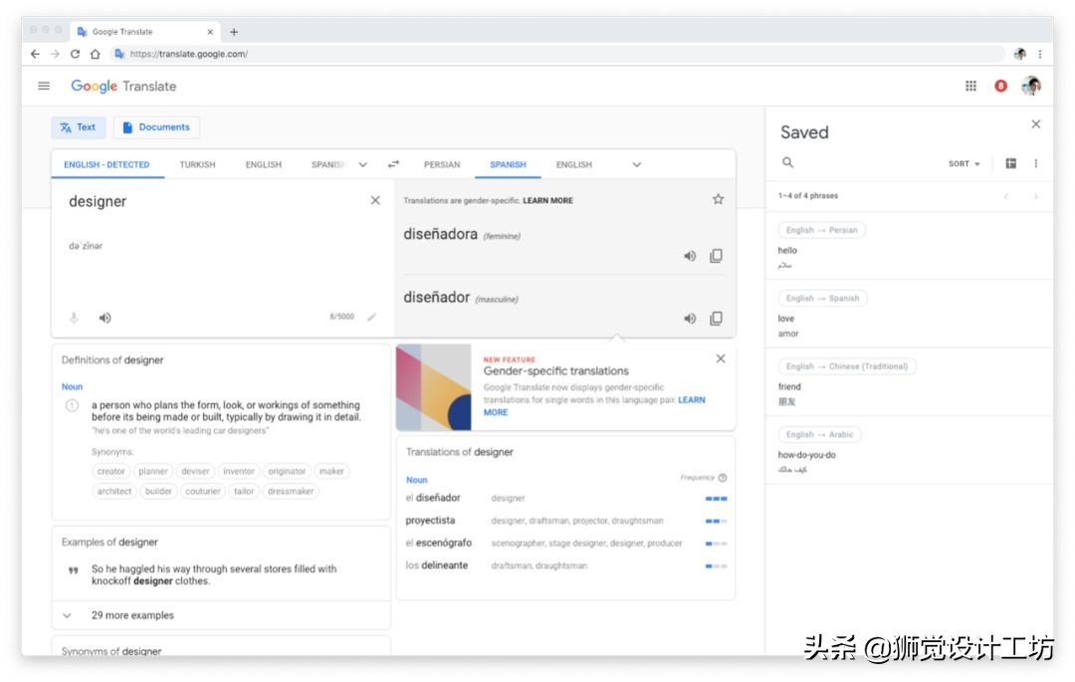The height and width of the screenshot is (682, 1075).
Task: Select Turkish source language tab
Action: point(197,164)
